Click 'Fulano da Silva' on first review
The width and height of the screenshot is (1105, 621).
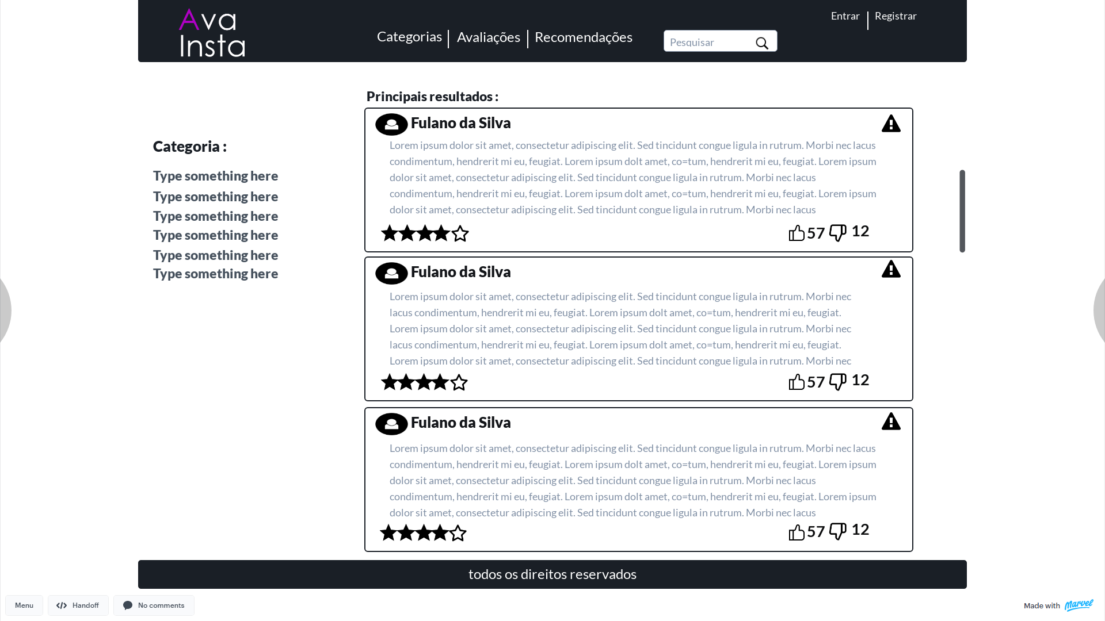460,123
